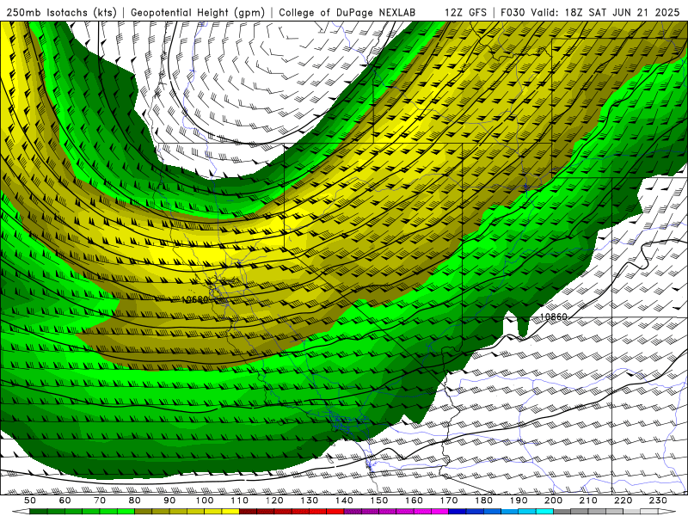Click the dark blue swatch just right of 170

click(x=458, y=512)
